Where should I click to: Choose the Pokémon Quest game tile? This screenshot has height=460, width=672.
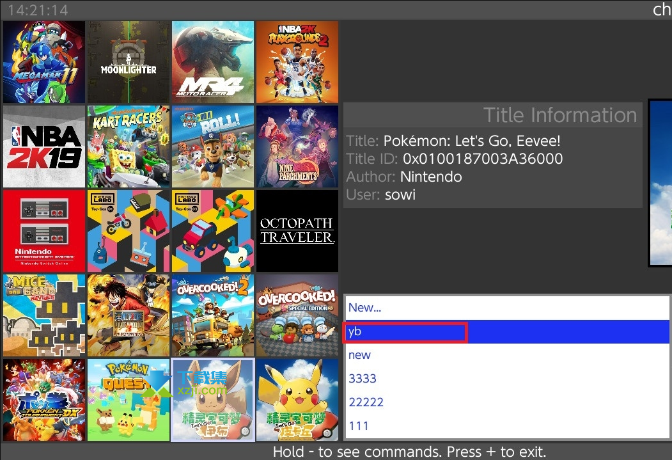tap(128, 400)
